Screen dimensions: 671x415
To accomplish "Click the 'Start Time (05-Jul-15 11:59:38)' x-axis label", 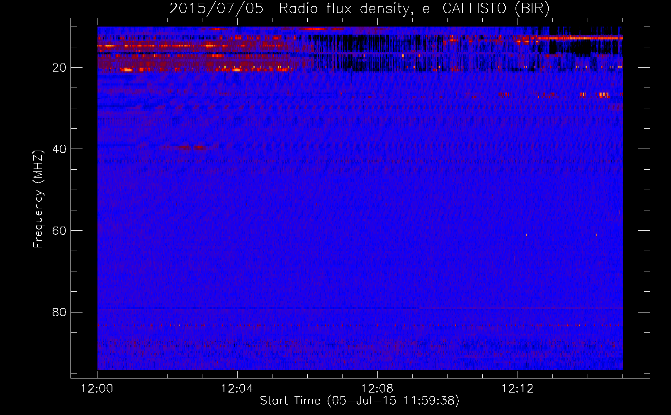I will click(x=360, y=401).
